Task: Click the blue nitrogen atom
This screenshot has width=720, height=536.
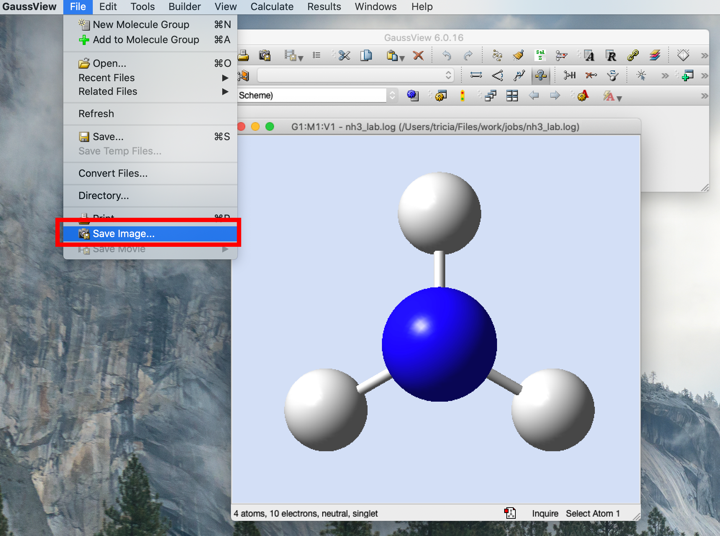Action: tap(439, 344)
